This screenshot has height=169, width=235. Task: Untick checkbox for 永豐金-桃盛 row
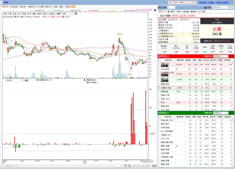click(159, 88)
